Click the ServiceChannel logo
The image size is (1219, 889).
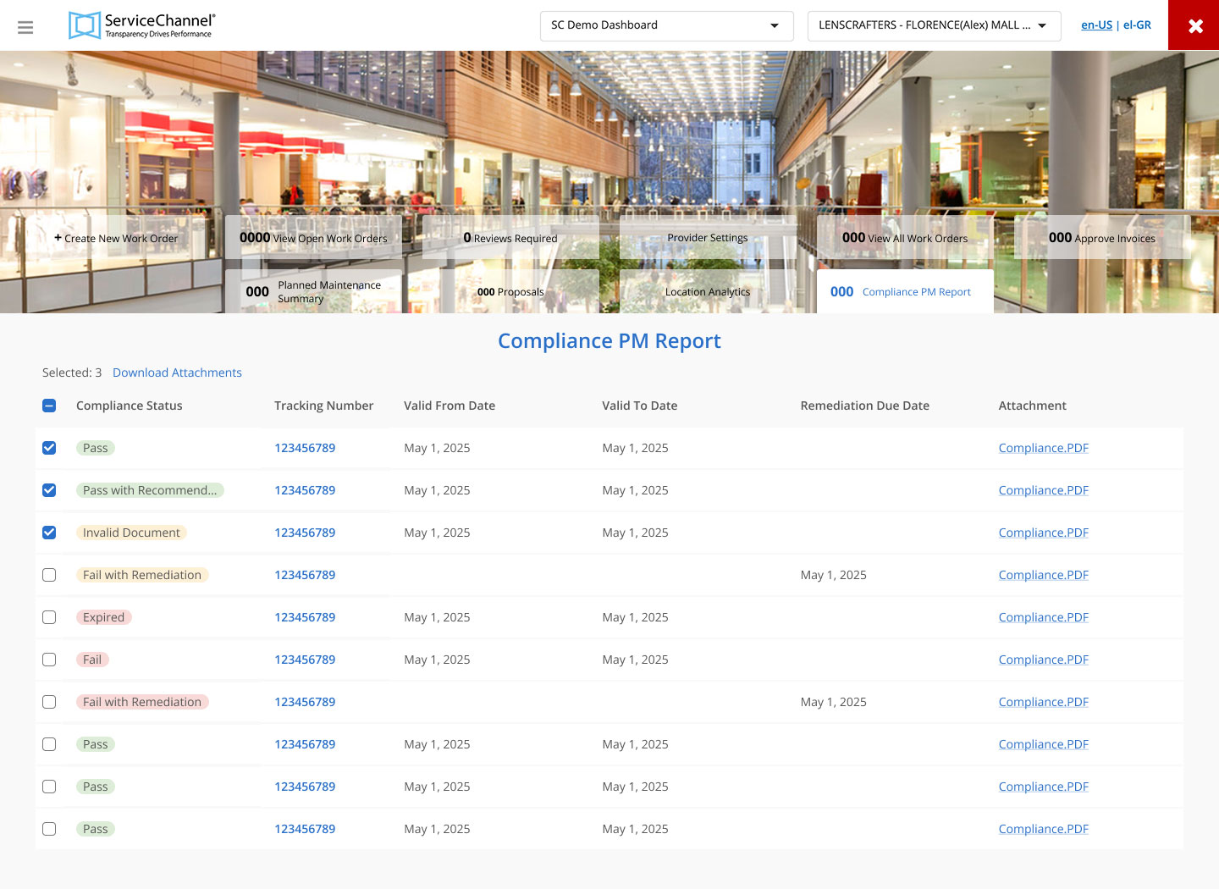click(x=141, y=25)
